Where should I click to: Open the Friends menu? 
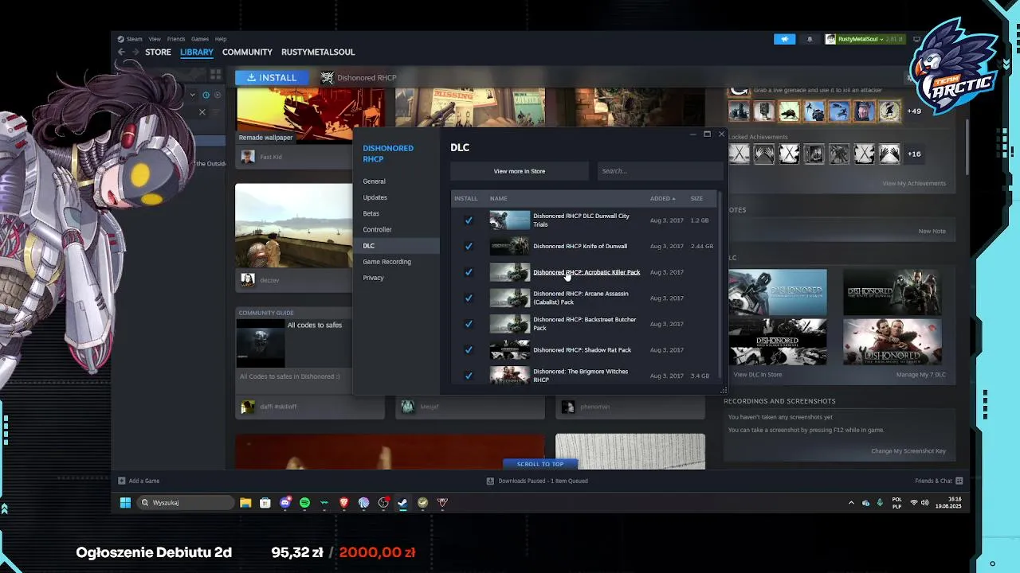click(176, 39)
